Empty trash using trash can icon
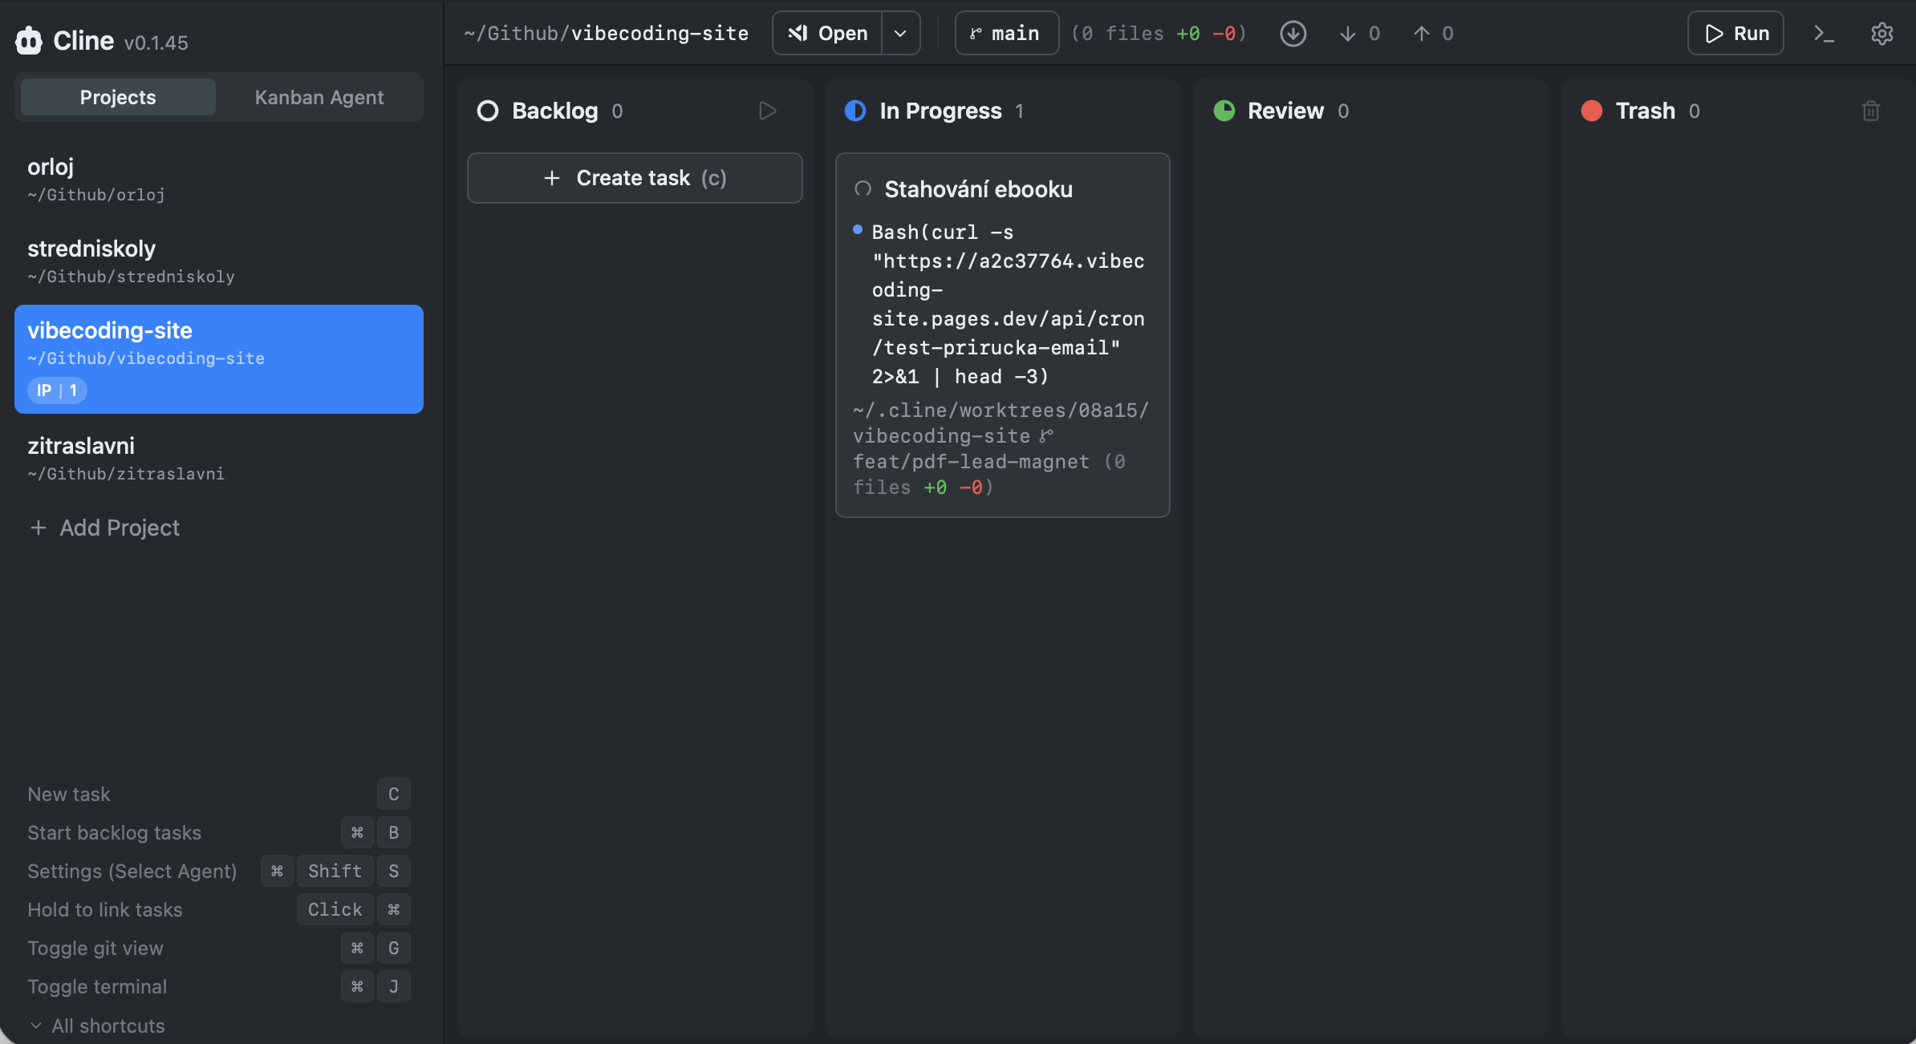Image resolution: width=1916 pixels, height=1044 pixels. pyautogui.click(x=1871, y=111)
